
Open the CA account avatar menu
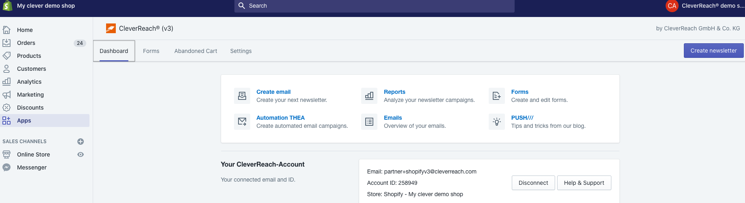pyautogui.click(x=672, y=6)
